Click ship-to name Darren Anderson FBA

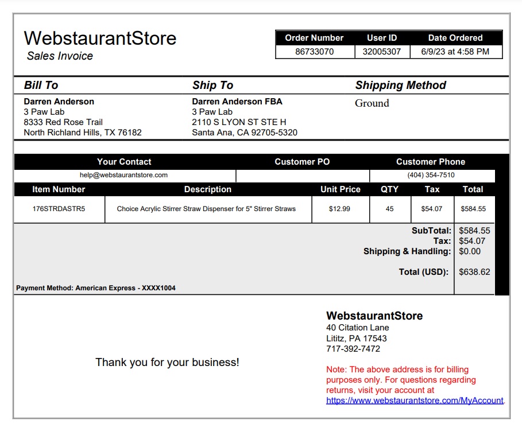[x=237, y=102]
